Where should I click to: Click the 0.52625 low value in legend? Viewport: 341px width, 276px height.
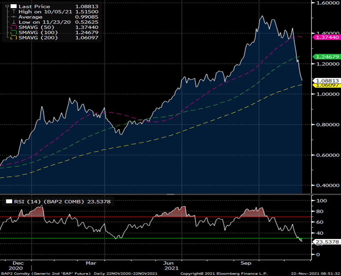[87, 22]
